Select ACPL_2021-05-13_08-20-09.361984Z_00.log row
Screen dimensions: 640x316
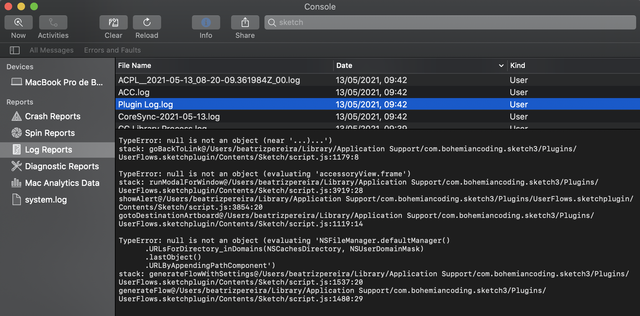coord(377,80)
